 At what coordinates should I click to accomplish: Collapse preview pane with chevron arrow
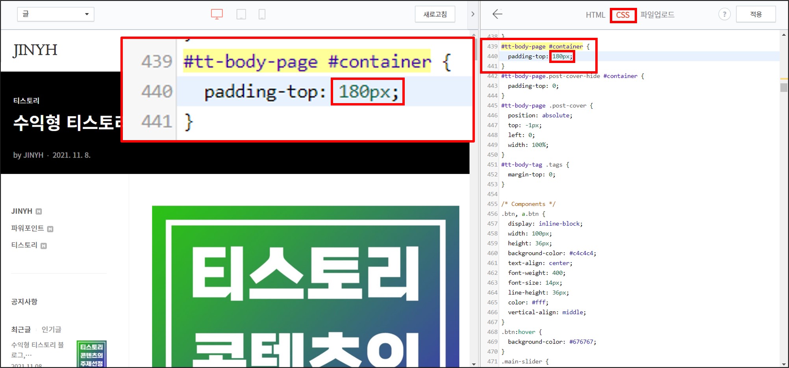coord(473,14)
